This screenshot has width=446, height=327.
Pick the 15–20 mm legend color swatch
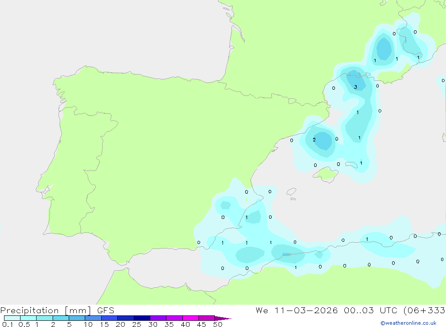[109, 318]
